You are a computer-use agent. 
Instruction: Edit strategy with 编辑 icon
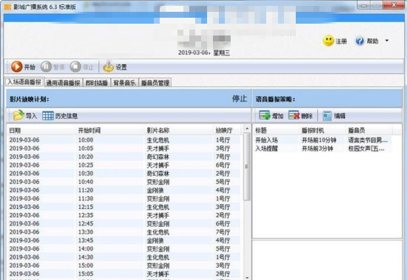click(x=327, y=115)
